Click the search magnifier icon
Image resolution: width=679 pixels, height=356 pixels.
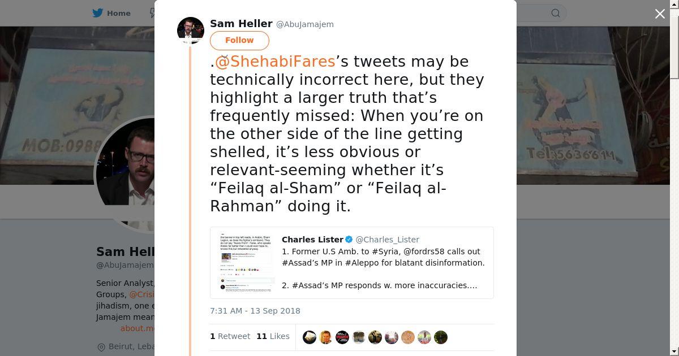click(x=556, y=13)
